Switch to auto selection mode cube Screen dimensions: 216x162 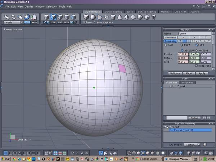(73, 17)
